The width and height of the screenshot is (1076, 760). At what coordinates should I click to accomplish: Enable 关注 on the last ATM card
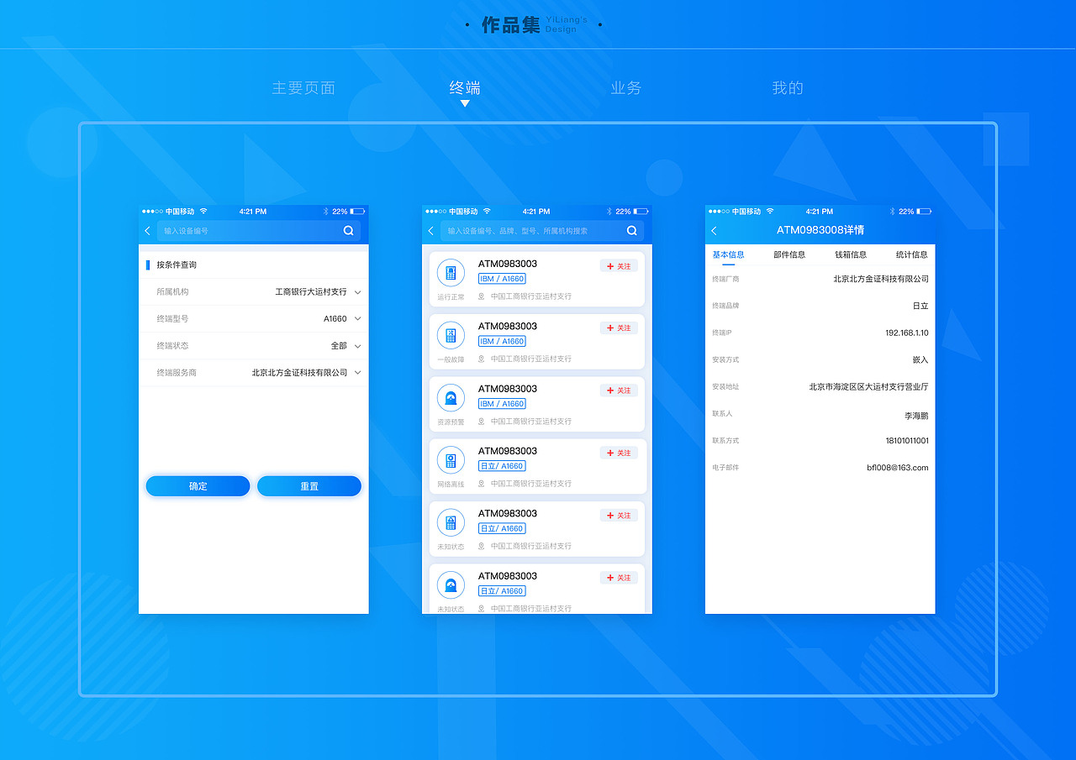pyautogui.click(x=619, y=577)
